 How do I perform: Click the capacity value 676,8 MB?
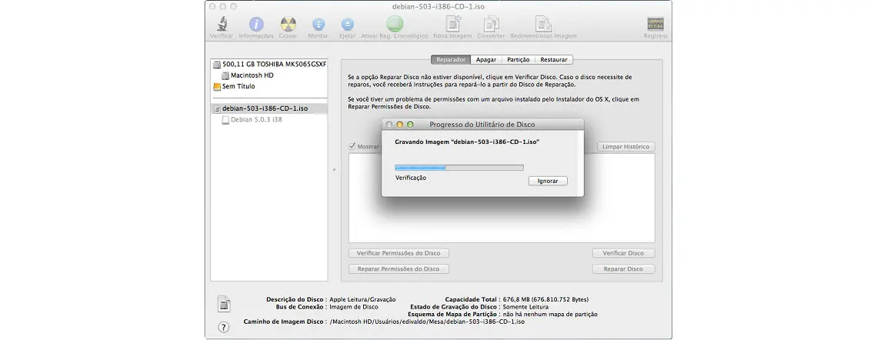click(545, 299)
